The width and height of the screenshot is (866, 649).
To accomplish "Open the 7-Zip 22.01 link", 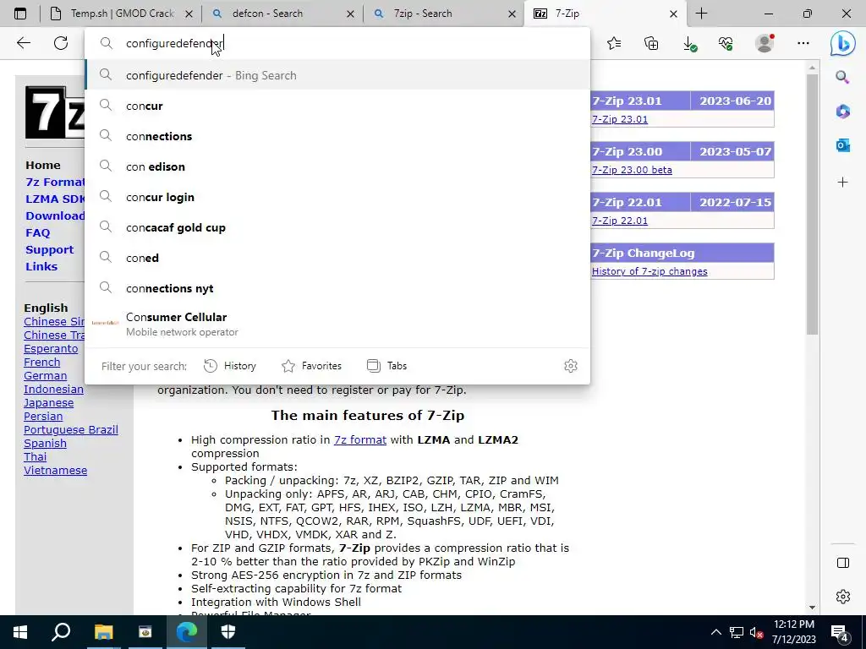I will [620, 221].
